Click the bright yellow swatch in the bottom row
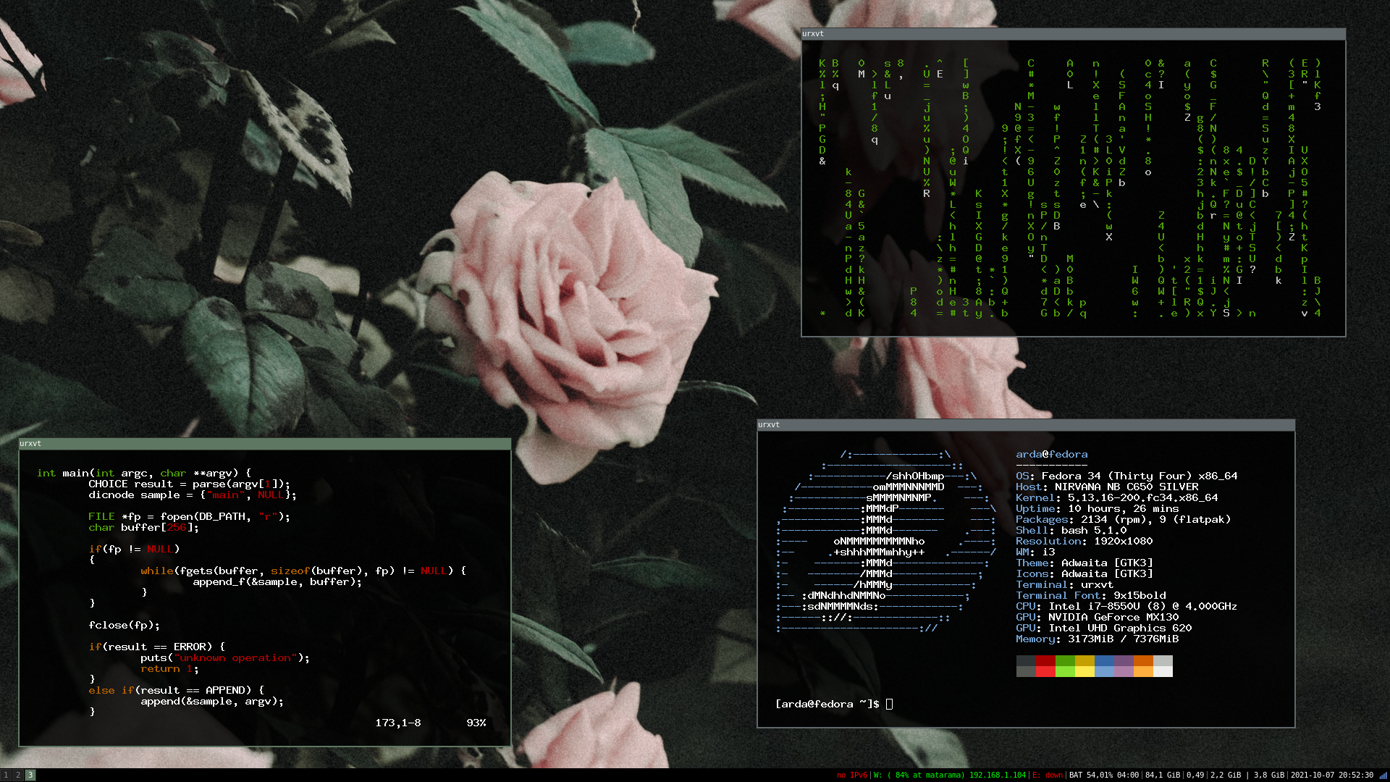This screenshot has height=782, width=1390. tap(1084, 671)
